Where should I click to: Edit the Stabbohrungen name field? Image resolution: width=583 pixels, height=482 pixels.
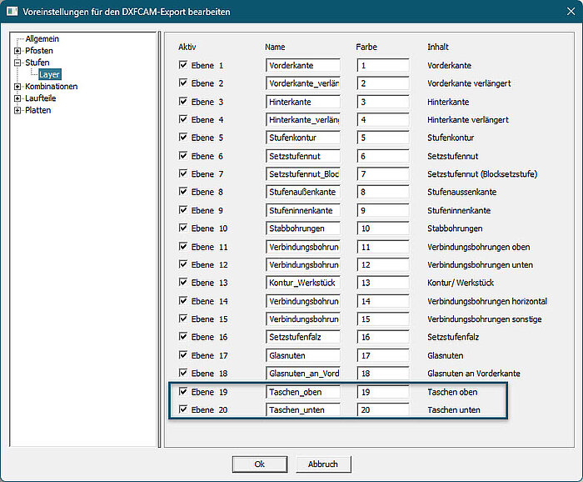(303, 228)
